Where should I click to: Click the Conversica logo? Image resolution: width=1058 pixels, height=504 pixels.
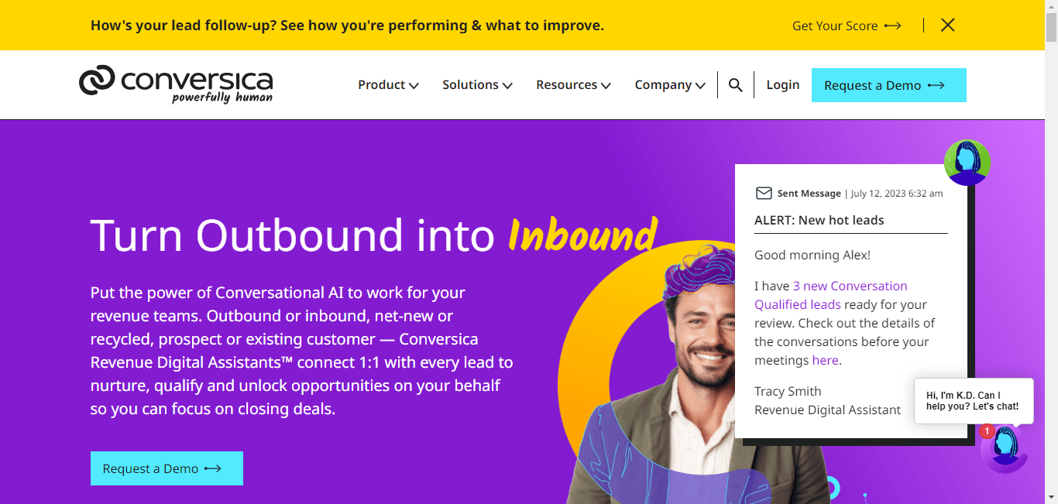pyautogui.click(x=175, y=85)
